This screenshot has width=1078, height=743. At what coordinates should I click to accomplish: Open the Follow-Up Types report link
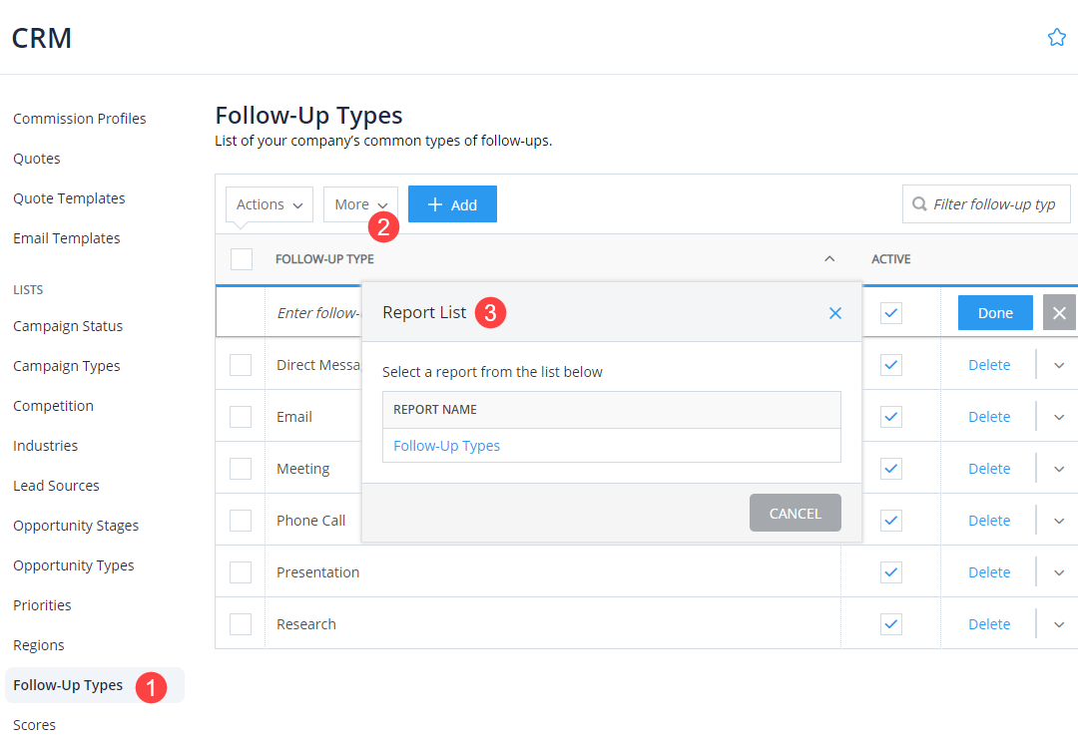pyautogui.click(x=446, y=446)
